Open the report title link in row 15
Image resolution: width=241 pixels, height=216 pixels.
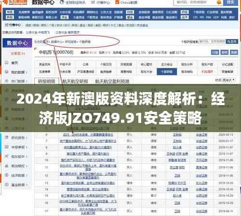pos(88,196)
